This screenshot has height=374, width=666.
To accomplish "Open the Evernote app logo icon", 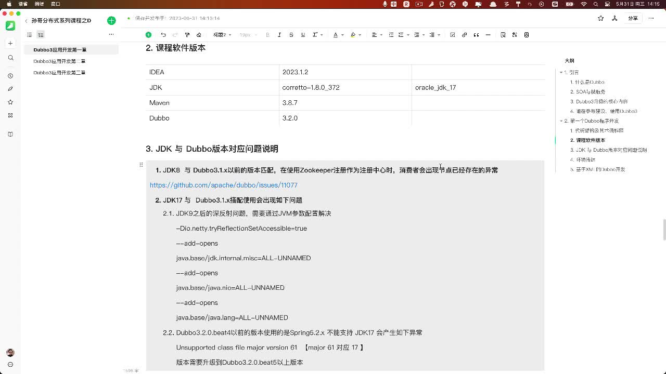I will [x=10, y=25].
